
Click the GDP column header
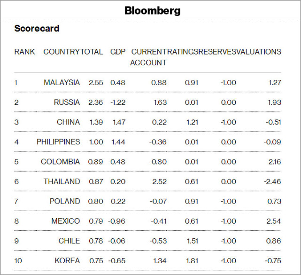pyautogui.click(x=118, y=52)
